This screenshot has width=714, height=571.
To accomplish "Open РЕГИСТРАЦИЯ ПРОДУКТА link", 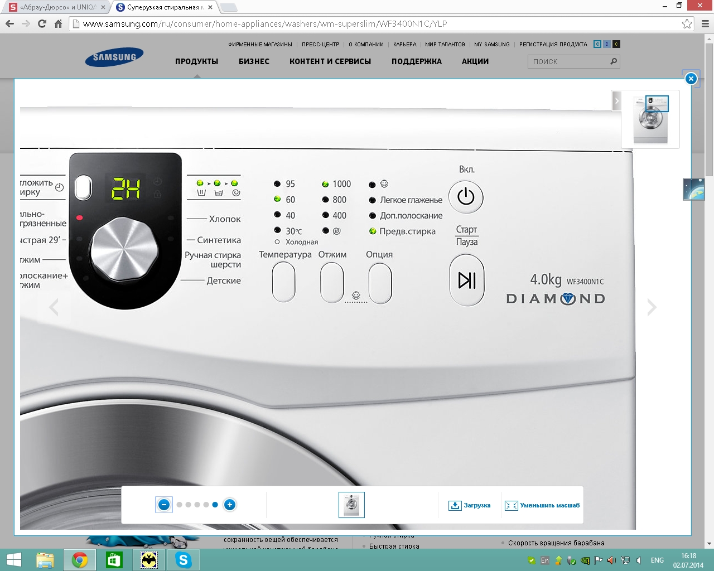I will (x=553, y=45).
